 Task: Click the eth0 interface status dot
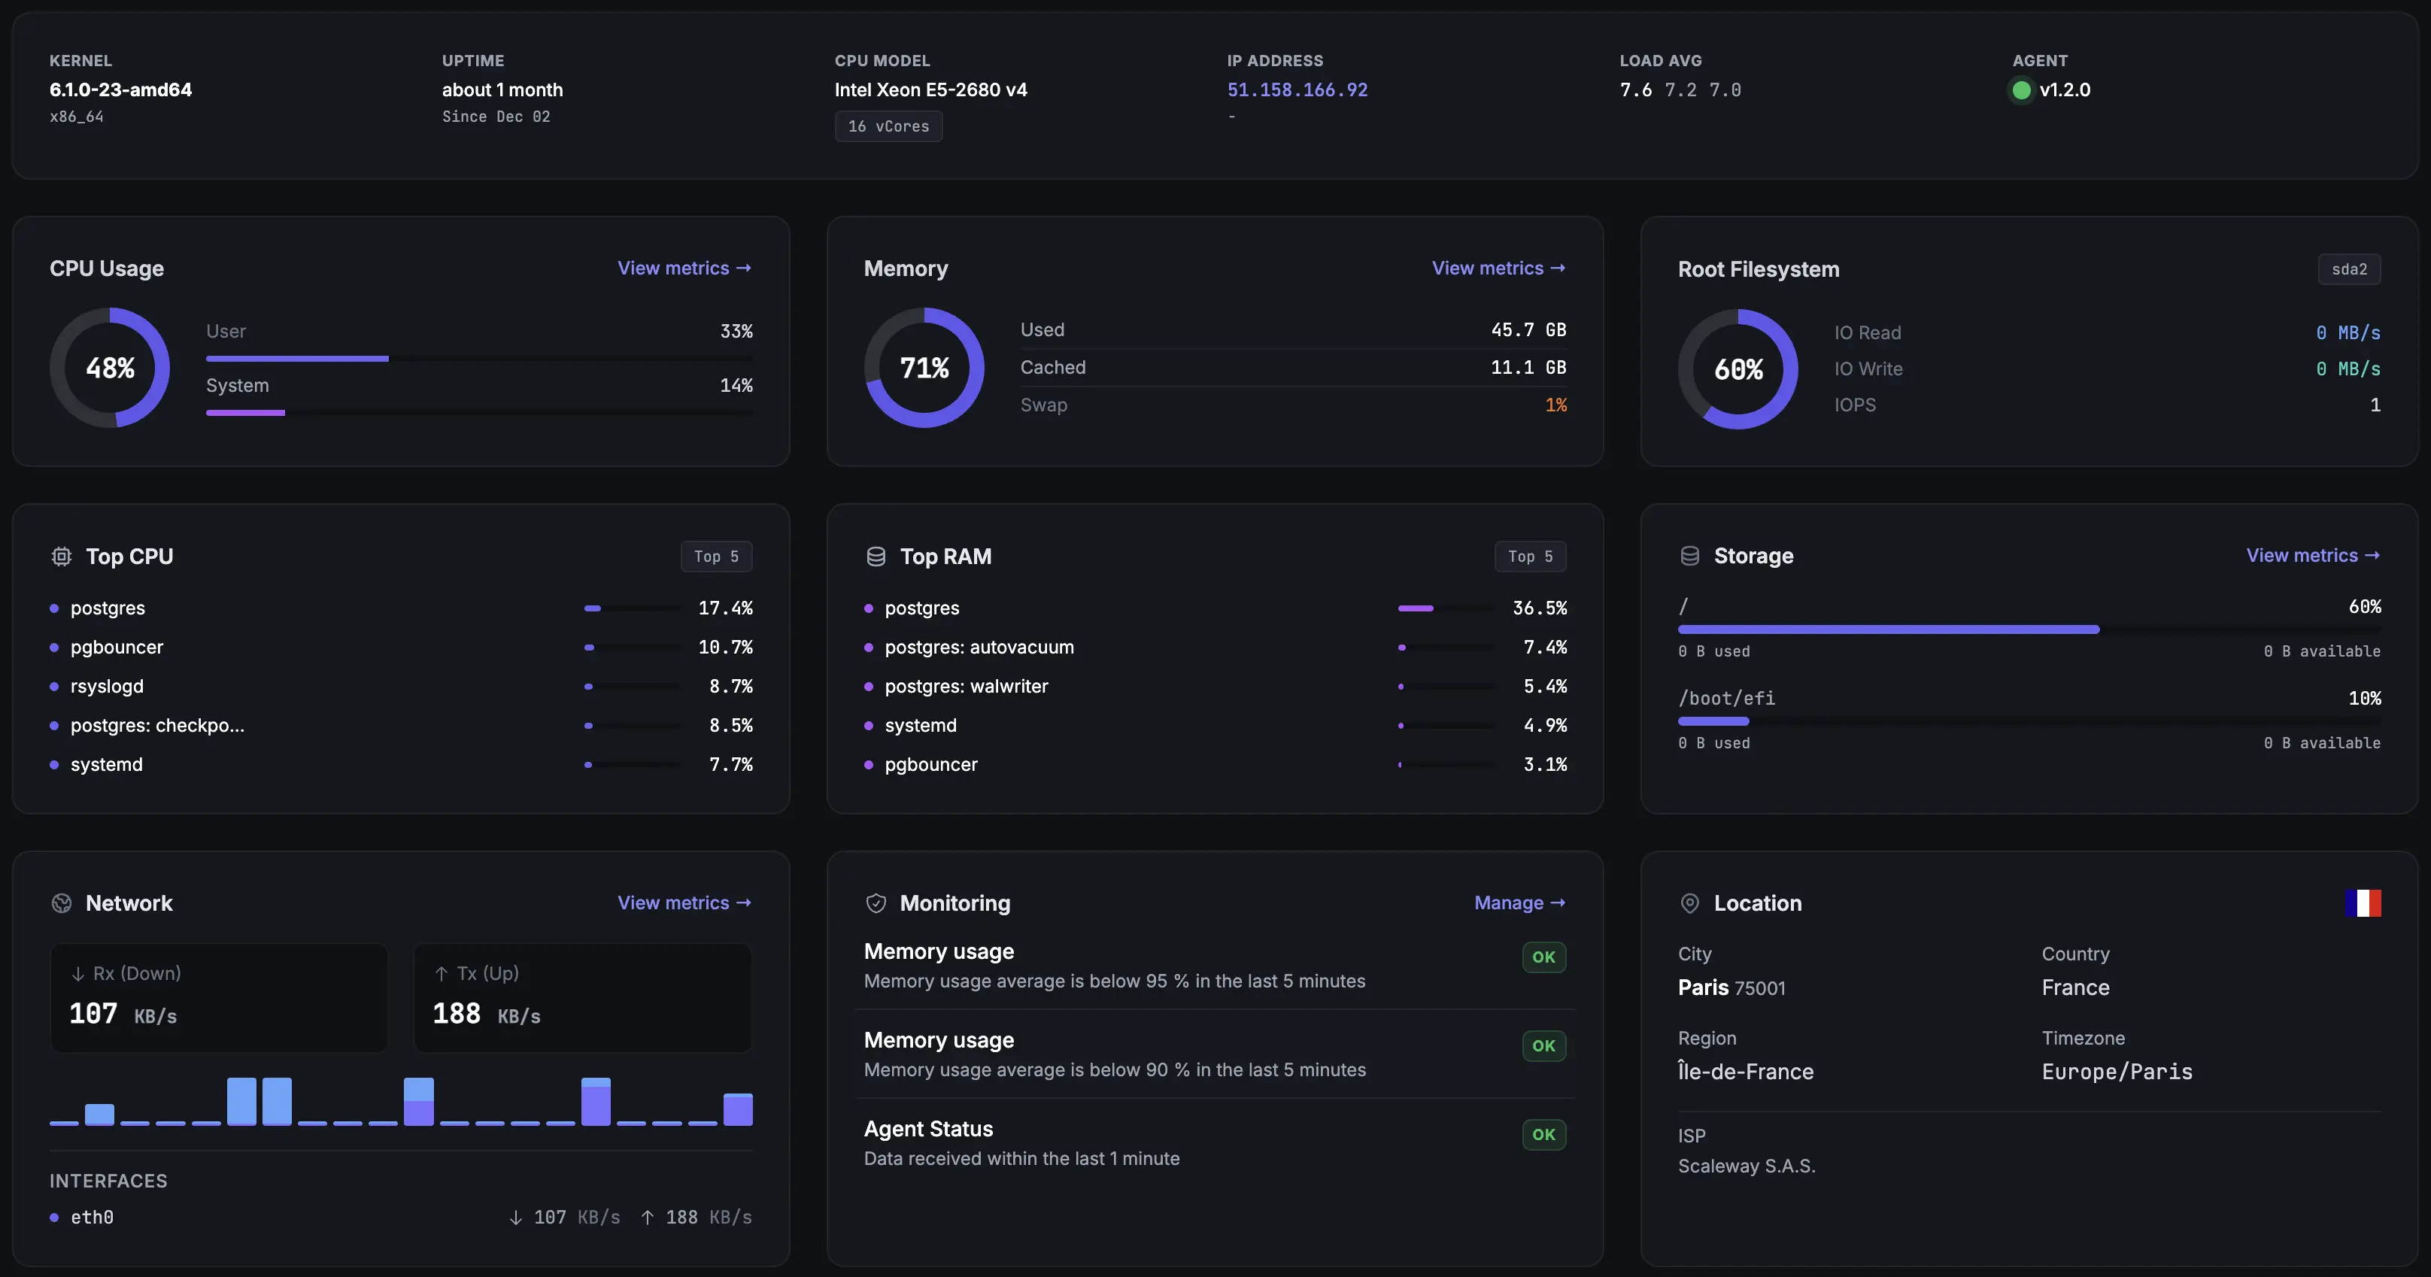(x=54, y=1218)
